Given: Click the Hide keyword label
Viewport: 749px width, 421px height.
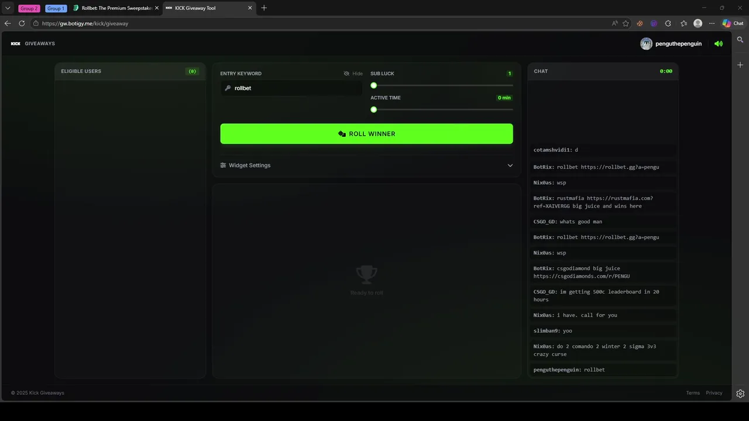Looking at the screenshot, I should (358, 74).
